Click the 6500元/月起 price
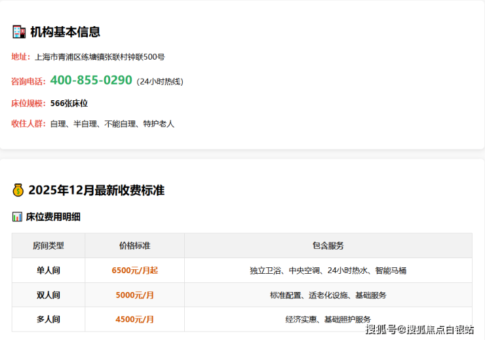485x340 pixels. pyautogui.click(x=134, y=271)
